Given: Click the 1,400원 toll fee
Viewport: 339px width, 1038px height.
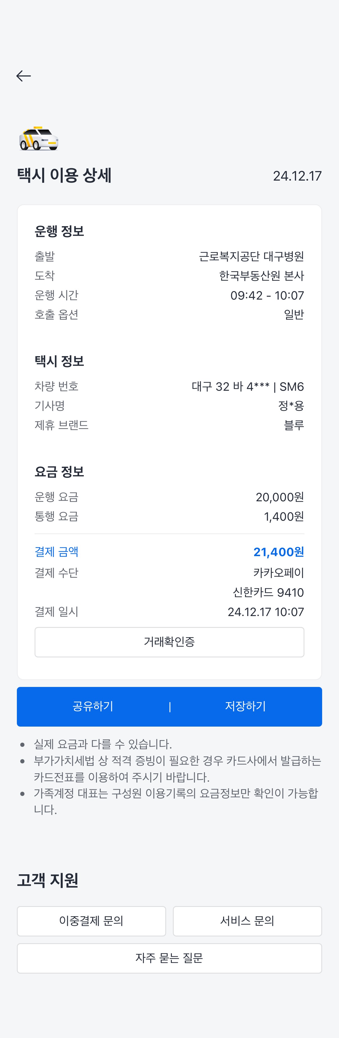Looking at the screenshot, I should tap(283, 516).
